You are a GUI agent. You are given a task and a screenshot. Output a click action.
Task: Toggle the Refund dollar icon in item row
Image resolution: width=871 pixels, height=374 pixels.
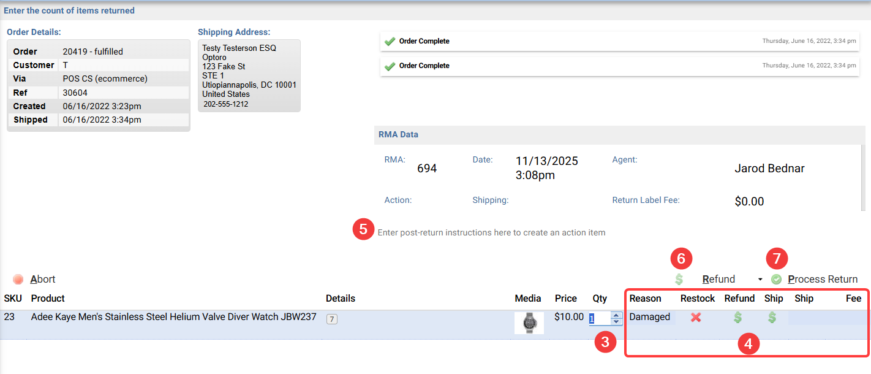[739, 318]
